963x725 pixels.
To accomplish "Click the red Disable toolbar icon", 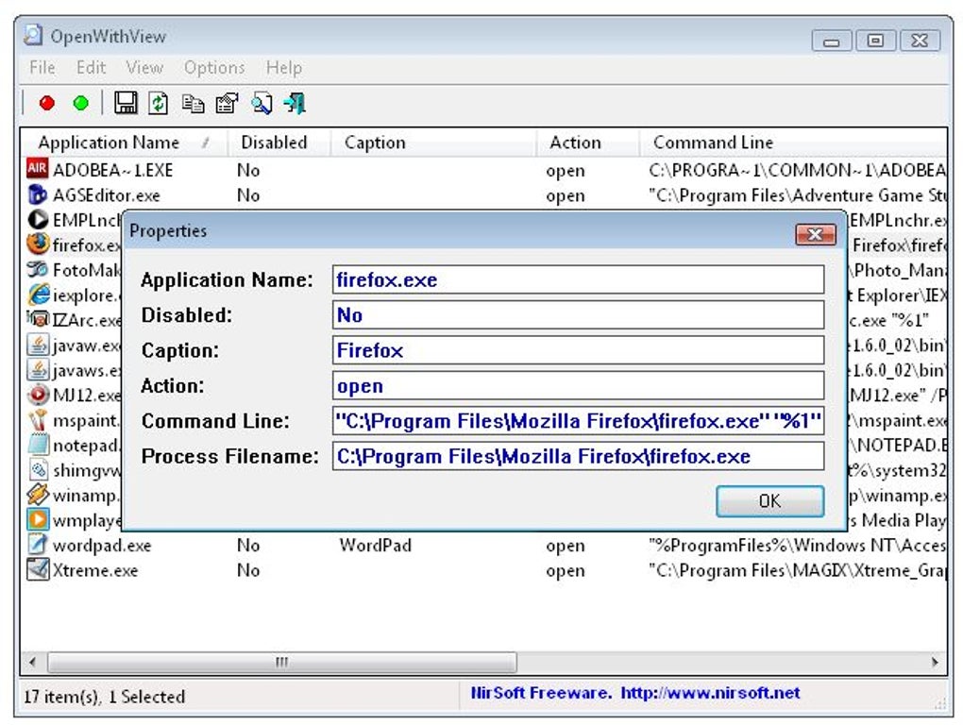I will [46, 103].
